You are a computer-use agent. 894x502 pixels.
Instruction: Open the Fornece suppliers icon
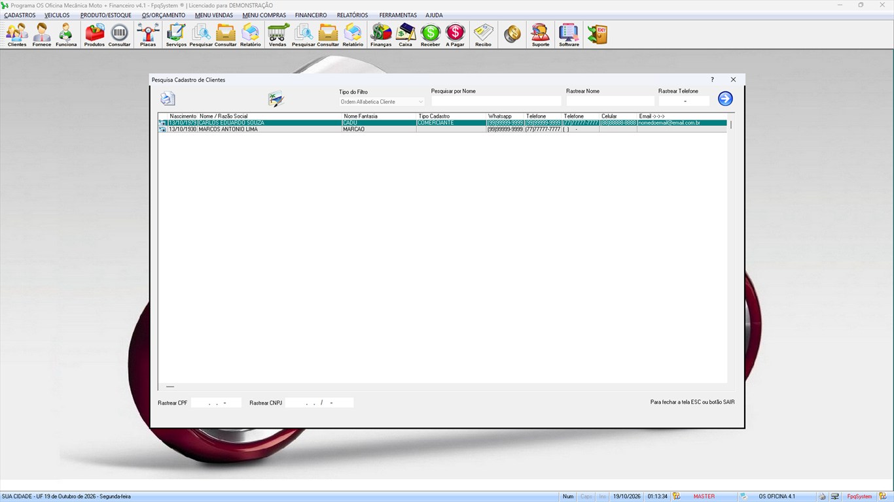(42, 35)
